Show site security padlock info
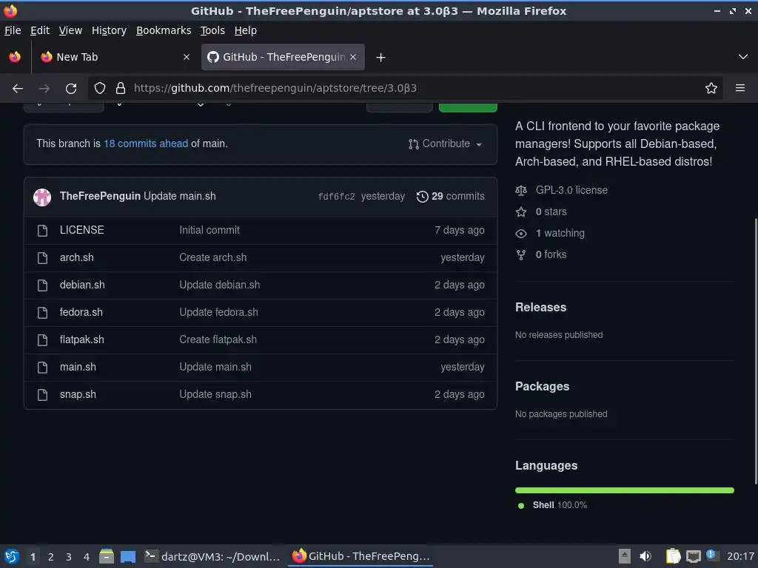758x568 pixels. [121, 88]
